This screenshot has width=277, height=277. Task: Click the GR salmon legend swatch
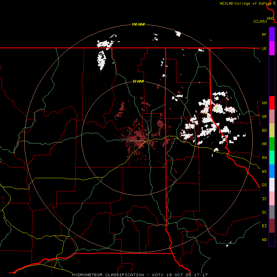point(272,116)
